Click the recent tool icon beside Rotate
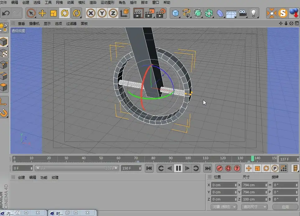Image resolution: width=300 pixels, height=216 pixels. tap(76, 13)
